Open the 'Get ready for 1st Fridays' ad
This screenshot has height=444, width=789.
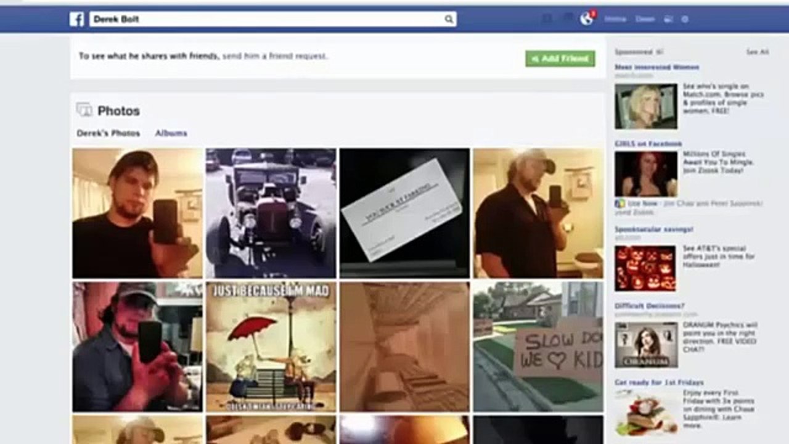659,382
